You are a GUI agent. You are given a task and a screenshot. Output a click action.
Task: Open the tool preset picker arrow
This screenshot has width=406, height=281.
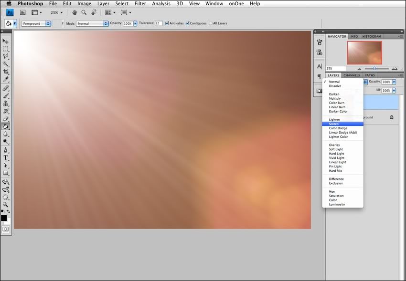coord(15,23)
